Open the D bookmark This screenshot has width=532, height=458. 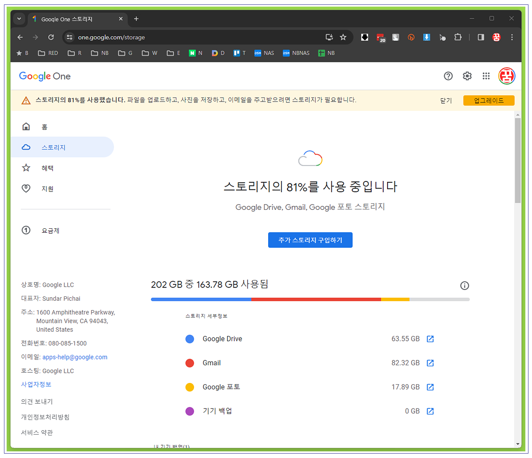(218, 53)
